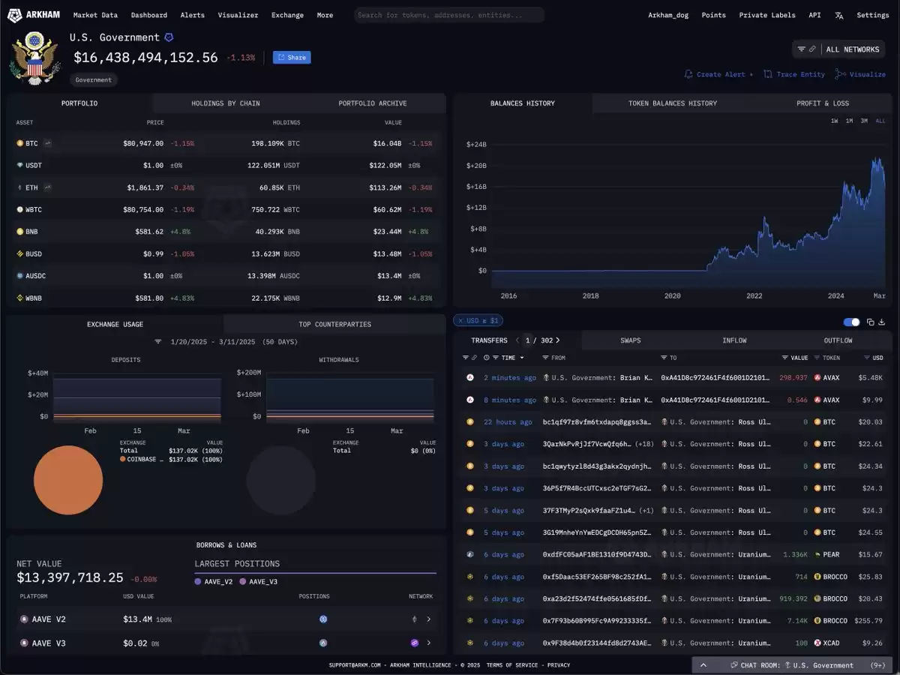Click the Share button
The width and height of the screenshot is (900, 675).
[x=292, y=58]
